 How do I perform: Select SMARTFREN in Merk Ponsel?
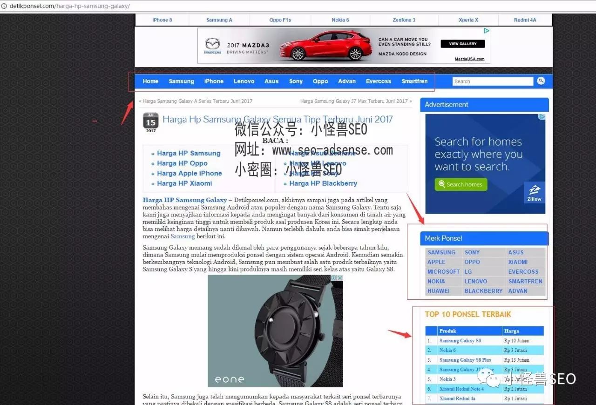click(x=525, y=282)
